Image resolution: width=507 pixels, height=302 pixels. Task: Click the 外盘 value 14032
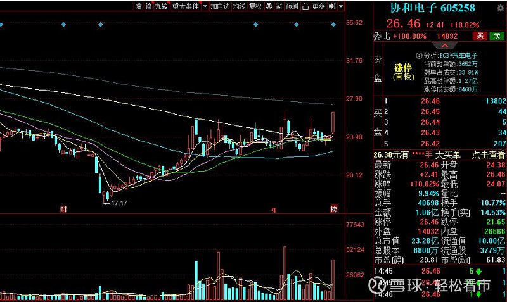point(428,231)
